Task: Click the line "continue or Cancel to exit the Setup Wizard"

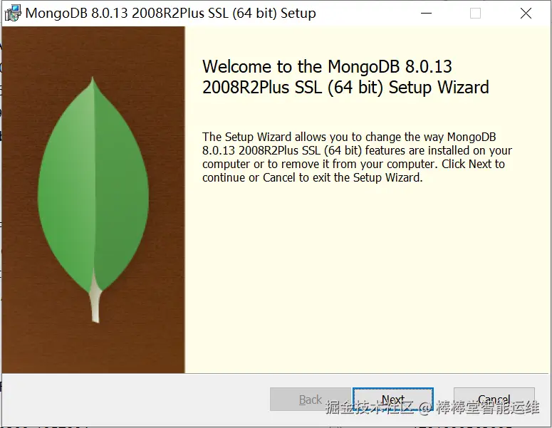Action: click(x=312, y=177)
